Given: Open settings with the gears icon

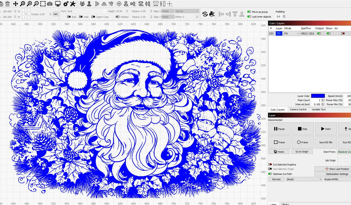Looking at the screenshot, I should (x=66, y=4).
